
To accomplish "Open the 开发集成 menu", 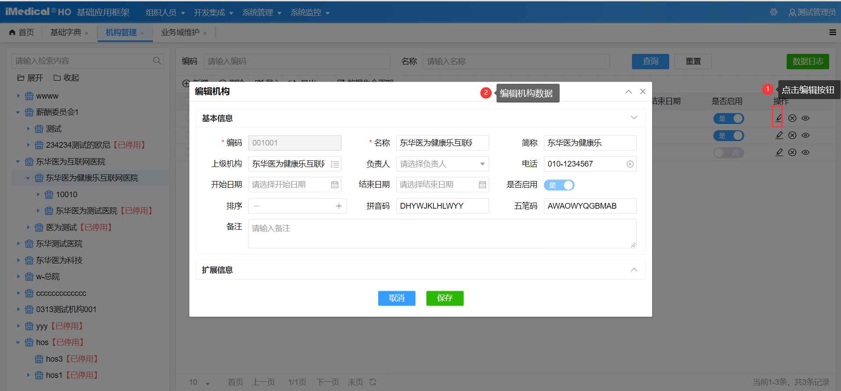I will (x=213, y=12).
